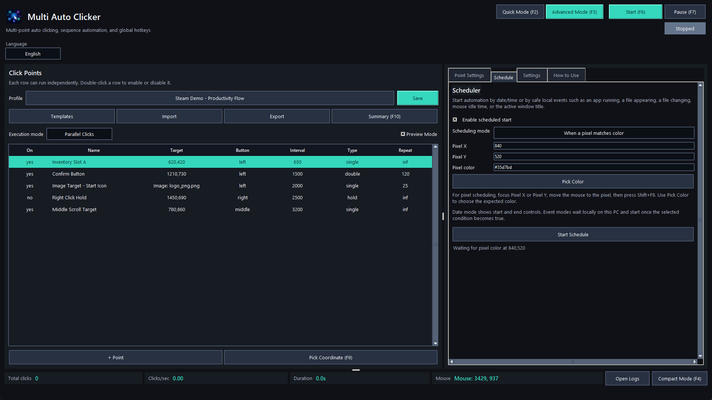
Task: Click the down arrow of table scrollbar
Action: point(435,343)
